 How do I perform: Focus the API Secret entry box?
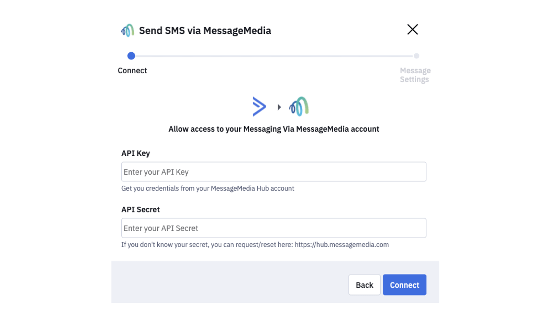click(x=274, y=228)
